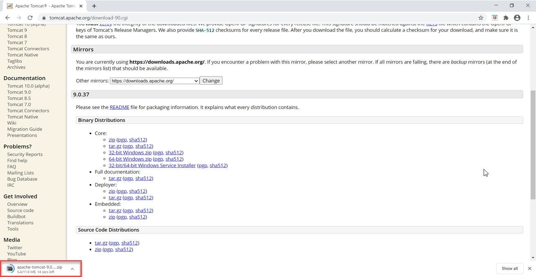Viewport: 536px width, 277px height.
Task: Open the Tomcat 8 download link in sidebar
Action: click(x=17, y=36)
